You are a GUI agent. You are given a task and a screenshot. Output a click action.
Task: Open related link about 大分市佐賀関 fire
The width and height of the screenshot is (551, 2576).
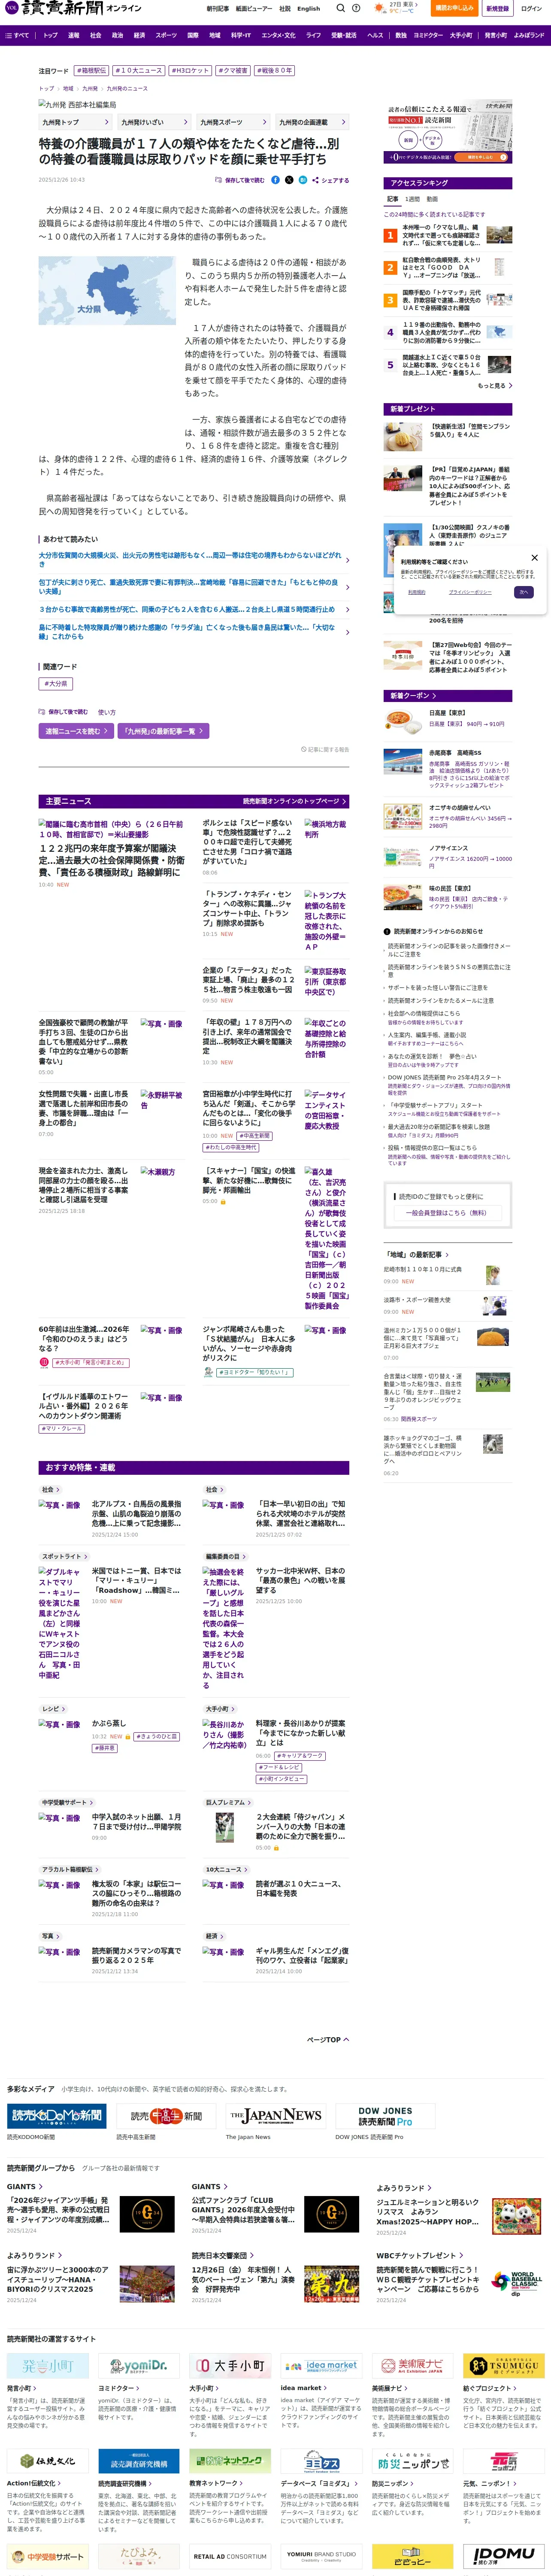point(190,559)
